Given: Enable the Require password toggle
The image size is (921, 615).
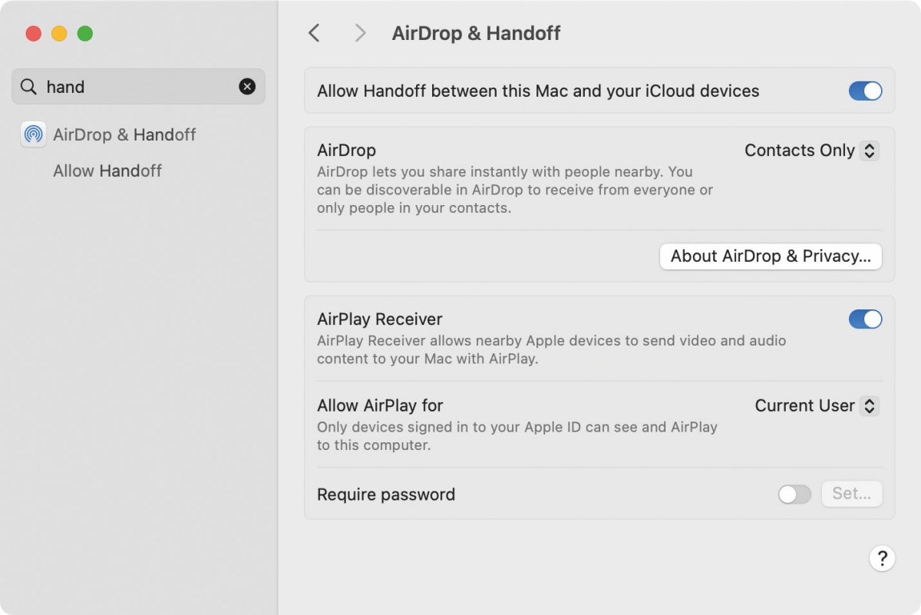Looking at the screenshot, I should click(x=794, y=494).
